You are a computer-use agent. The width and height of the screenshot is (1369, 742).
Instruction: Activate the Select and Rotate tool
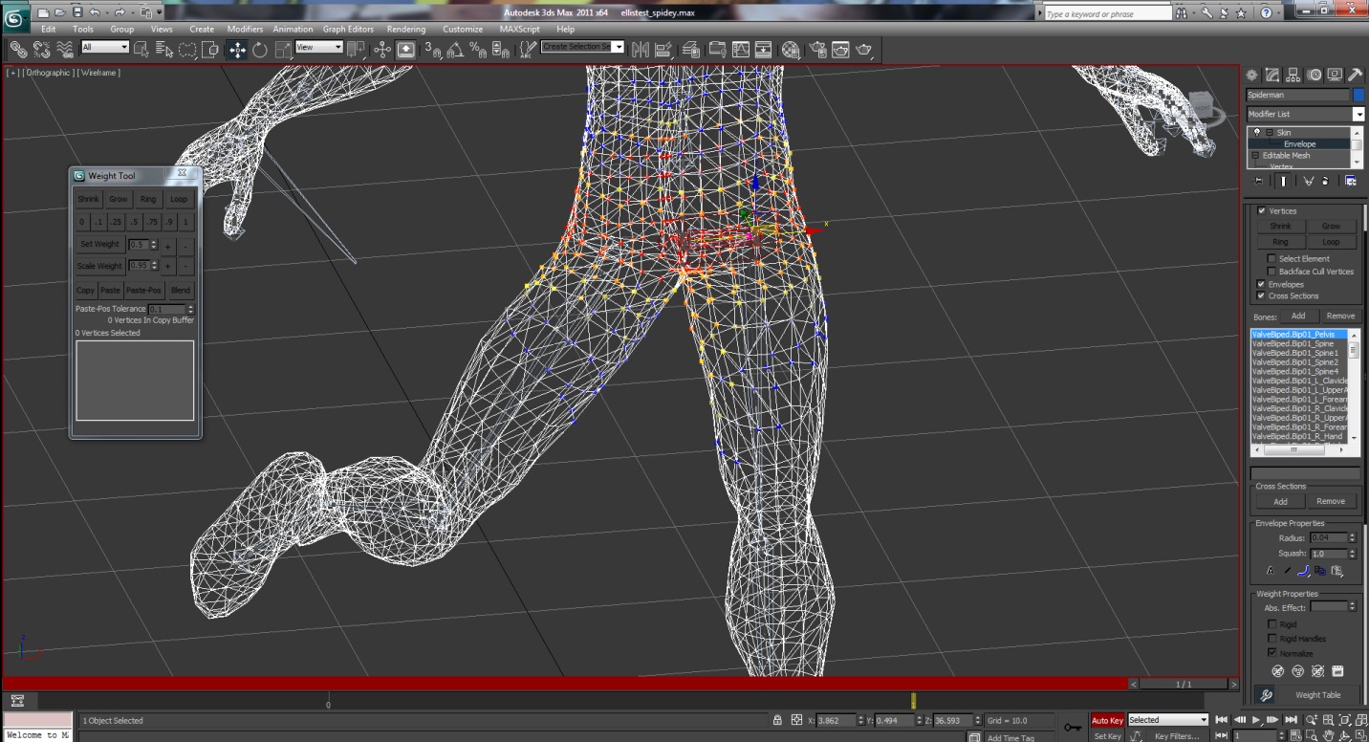pyautogui.click(x=260, y=50)
